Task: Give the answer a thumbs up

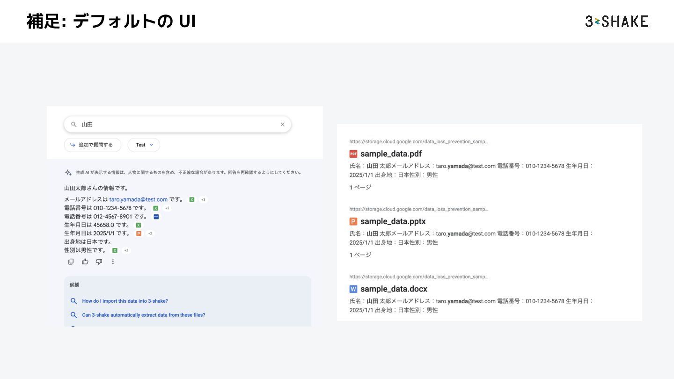Action: click(x=85, y=262)
